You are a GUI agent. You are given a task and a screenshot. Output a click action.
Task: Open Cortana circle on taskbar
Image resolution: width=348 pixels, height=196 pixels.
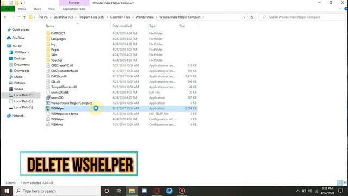pyautogui.click(x=107, y=191)
